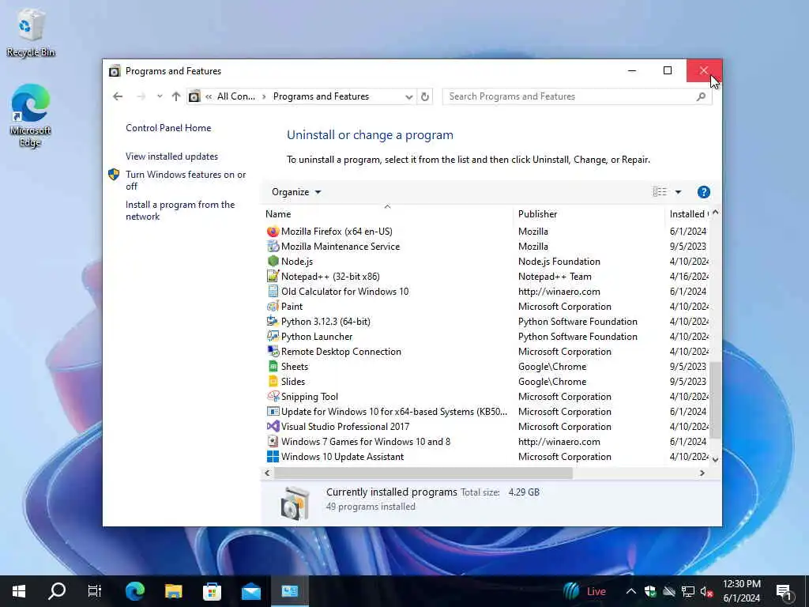Image resolution: width=809 pixels, height=607 pixels.
Task: Go up one level in Control Panel
Action: point(176,96)
